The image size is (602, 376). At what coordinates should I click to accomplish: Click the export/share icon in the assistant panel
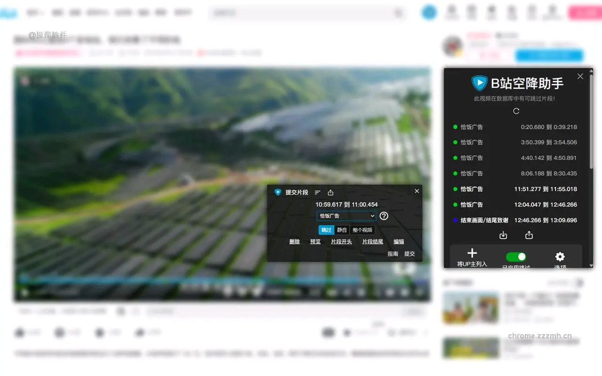click(x=529, y=235)
